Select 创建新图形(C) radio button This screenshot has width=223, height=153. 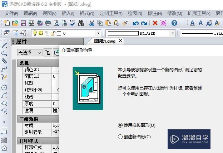tap(120, 137)
